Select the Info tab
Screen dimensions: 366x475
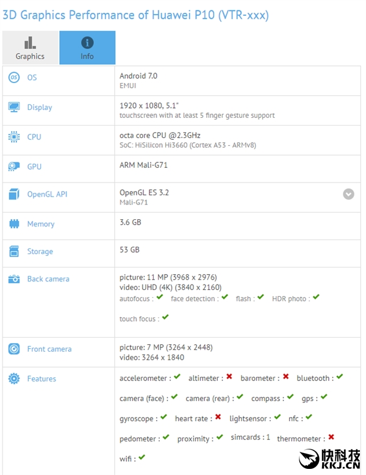(87, 48)
